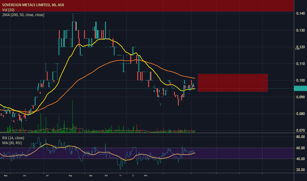The image size is (307, 181).
Task: Click the 40.00 RSI axis label
Action: coord(300,159)
